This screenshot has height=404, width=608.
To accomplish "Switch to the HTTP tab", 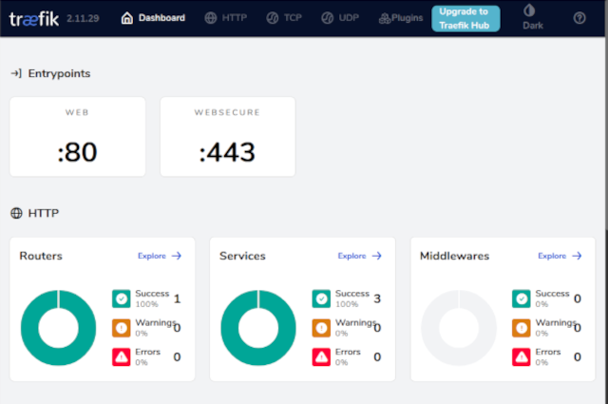I will (x=225, y=18).
